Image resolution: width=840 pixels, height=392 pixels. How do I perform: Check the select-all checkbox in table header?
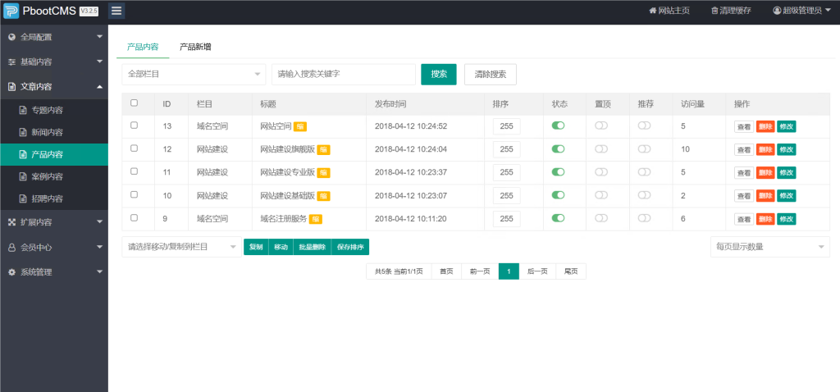pos(135,103)
